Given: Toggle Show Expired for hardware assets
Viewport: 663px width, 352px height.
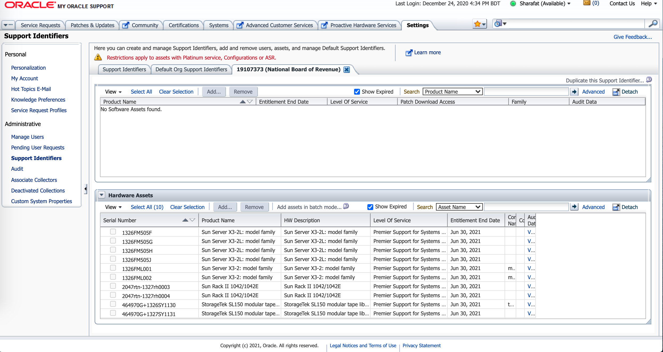Looking at the screenshot, I should tap(370, 207).
